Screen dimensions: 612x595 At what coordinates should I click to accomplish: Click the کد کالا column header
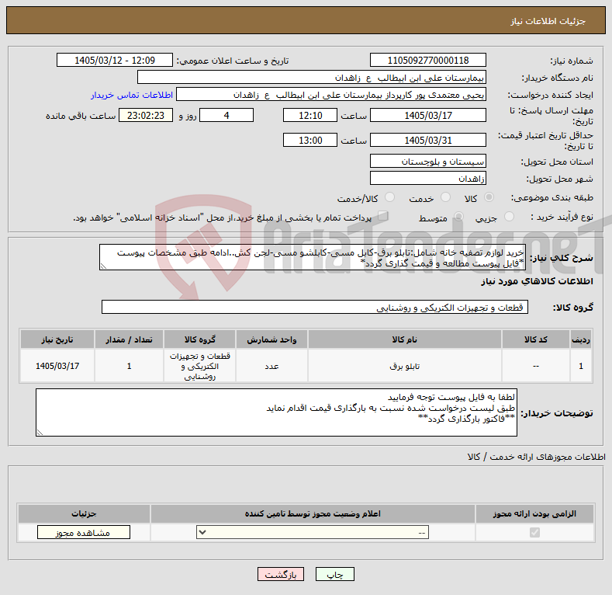pos(535,339)
